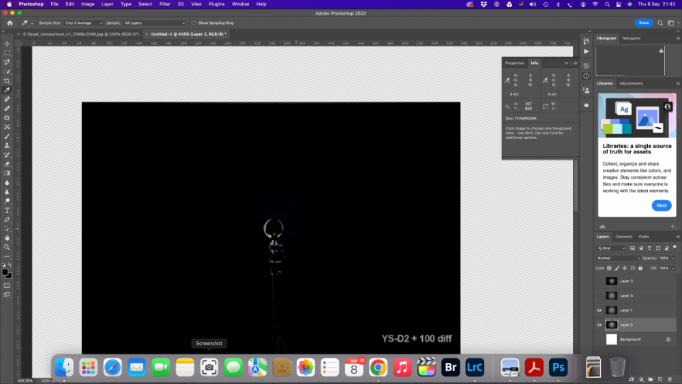Switch to the Equal_comparison document tab

coord(81,34)
